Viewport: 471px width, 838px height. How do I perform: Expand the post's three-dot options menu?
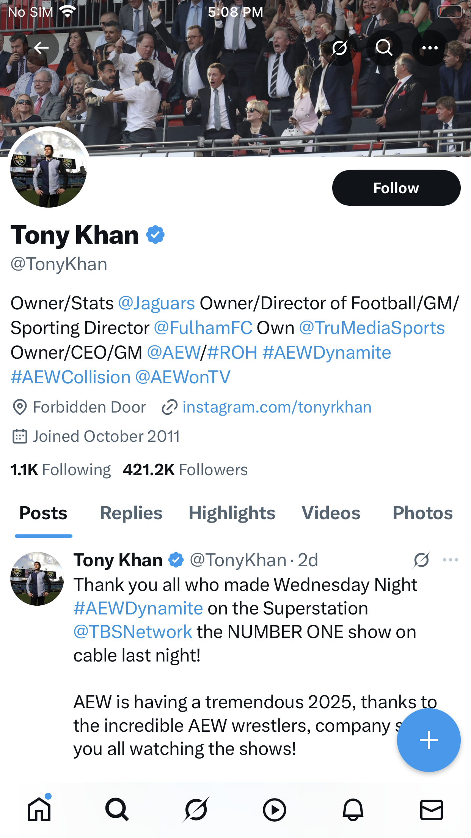point(450,560)
